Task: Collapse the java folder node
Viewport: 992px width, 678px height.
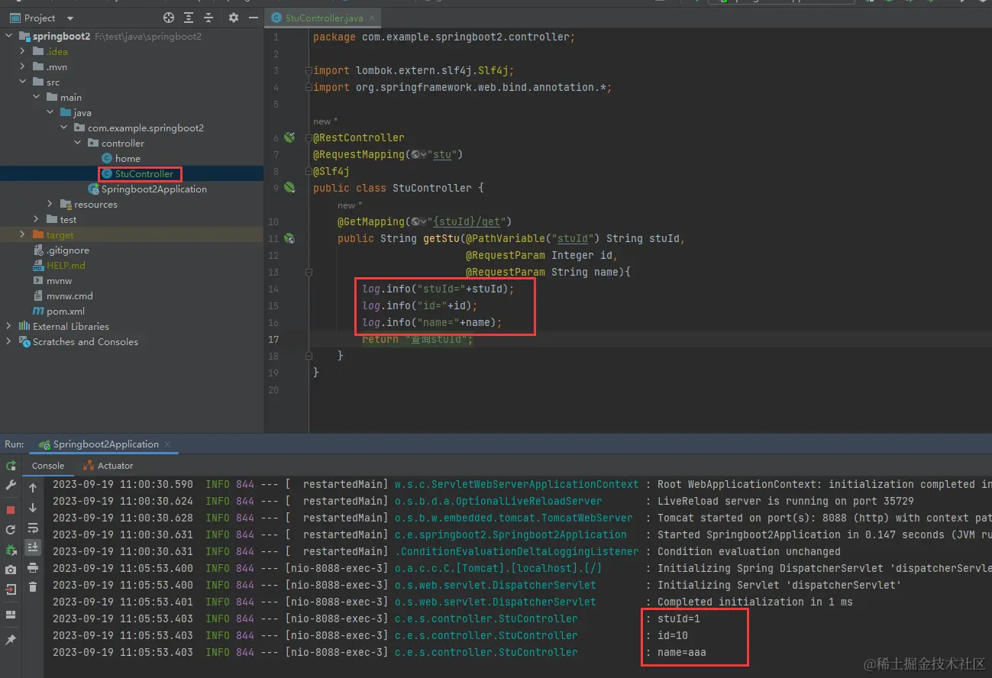Action: click(50, 112)
